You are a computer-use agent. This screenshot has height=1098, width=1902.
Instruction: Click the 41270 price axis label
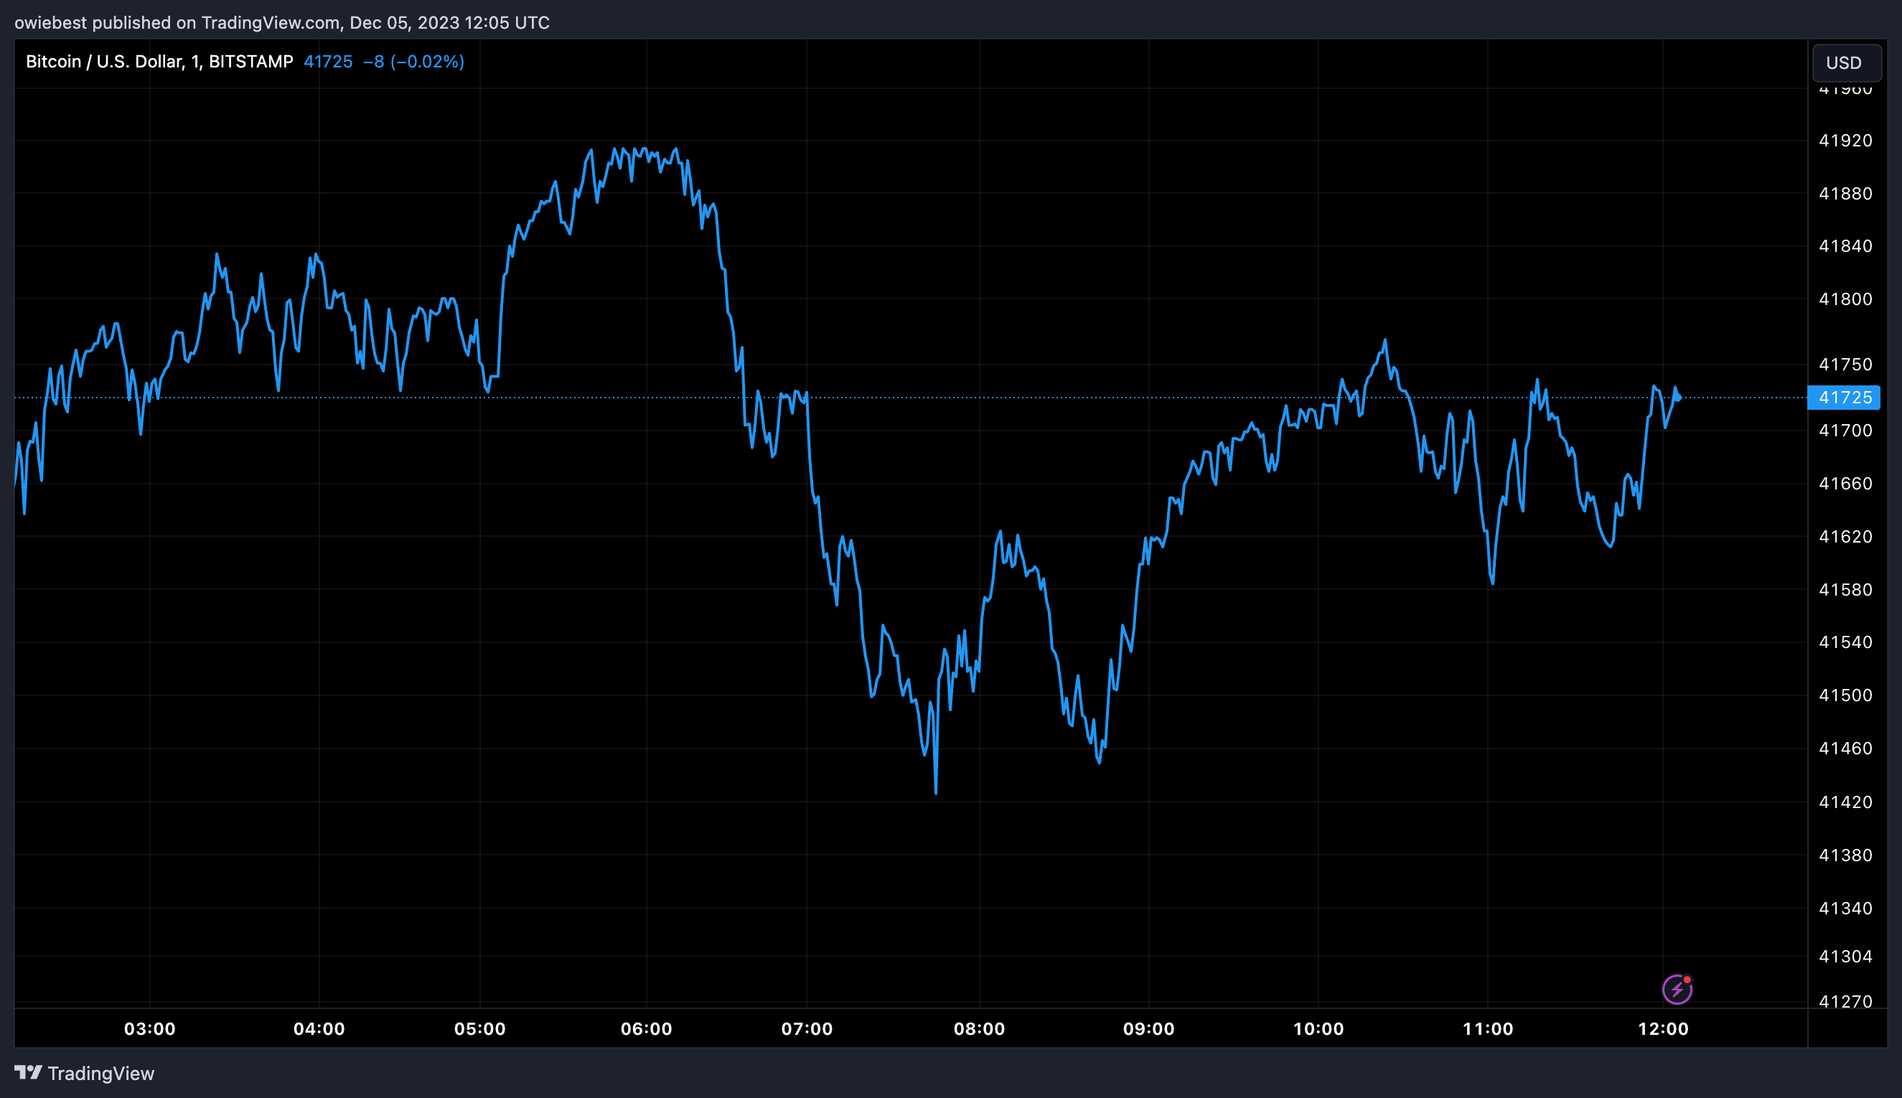tap(1845, 1003)
